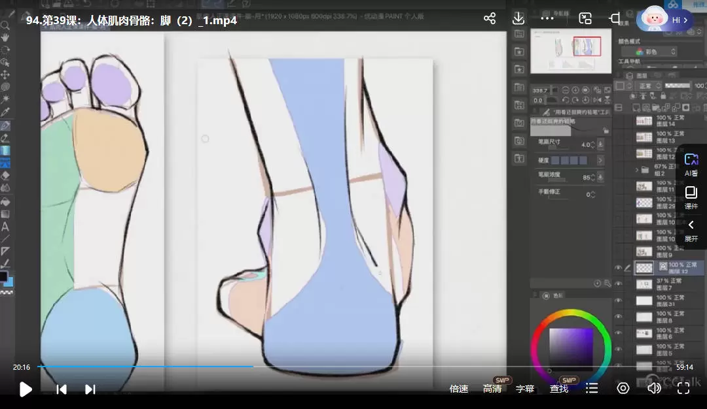Hide layer 图层 31 using eye icon

618,301
